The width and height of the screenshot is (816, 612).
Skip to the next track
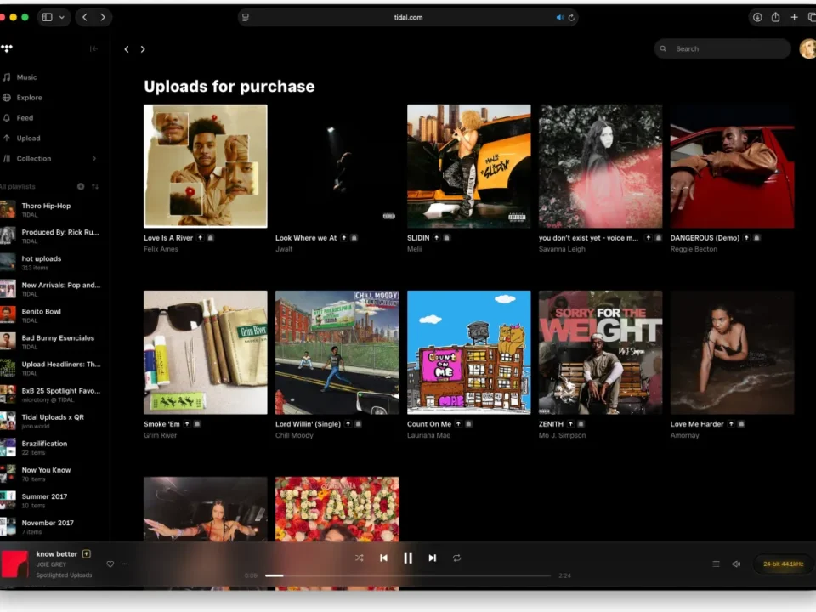click(432, 558)
